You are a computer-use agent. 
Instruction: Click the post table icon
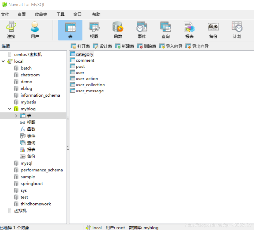point(72,66)
